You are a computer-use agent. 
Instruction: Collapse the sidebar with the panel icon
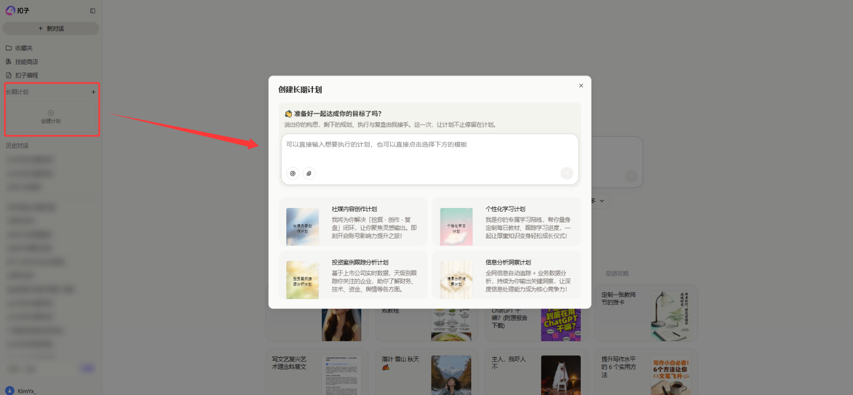[x=93, y=11]
